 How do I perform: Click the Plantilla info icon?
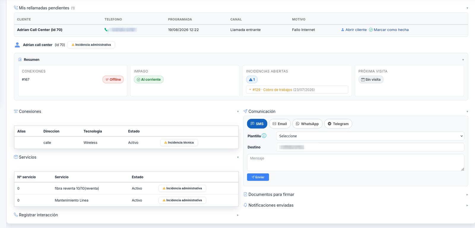[264, 136]
